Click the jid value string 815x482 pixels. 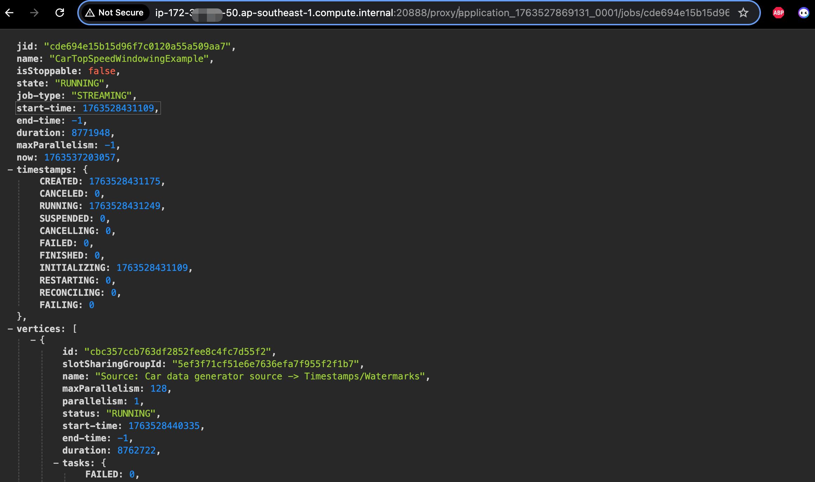pos(137,46)
